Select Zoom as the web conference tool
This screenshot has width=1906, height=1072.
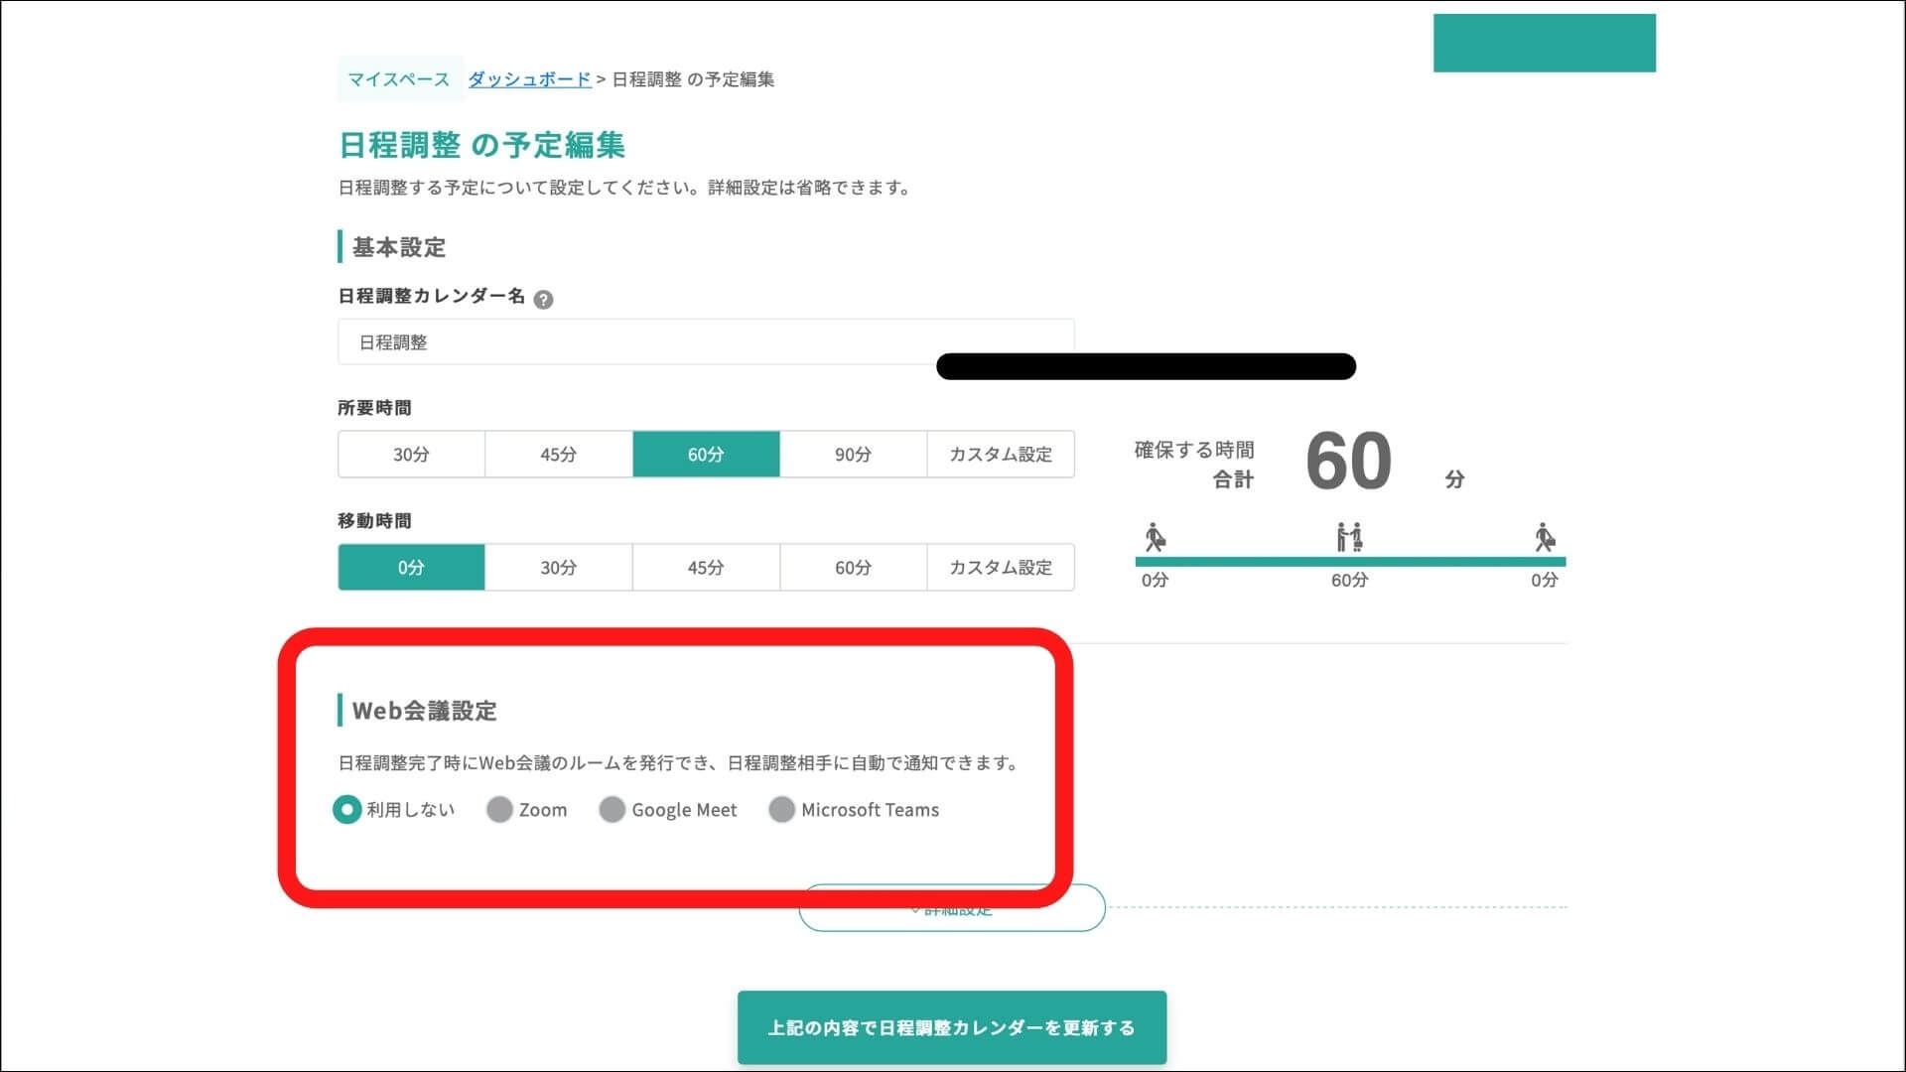pyautogui.click(x=499, y=810)
